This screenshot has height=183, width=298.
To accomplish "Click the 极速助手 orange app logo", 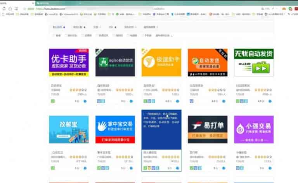I will coord(161,63).
